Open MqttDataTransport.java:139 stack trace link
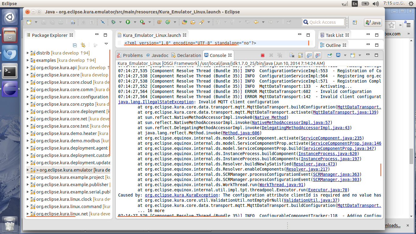The image size is (416, 234). pyautogui.click(x=345, y=112)
